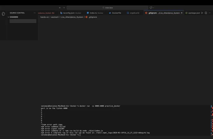Split the editor with the split icon

coord(206,13)
